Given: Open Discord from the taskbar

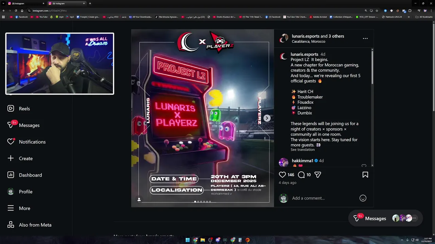Looking at the screenshot, I should (x=217, y=240).
